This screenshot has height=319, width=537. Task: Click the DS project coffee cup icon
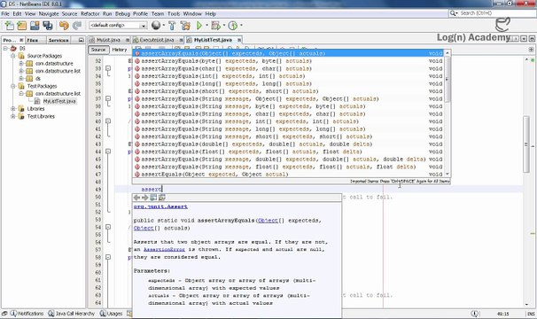pyautogui.click(x=13, y=49)
